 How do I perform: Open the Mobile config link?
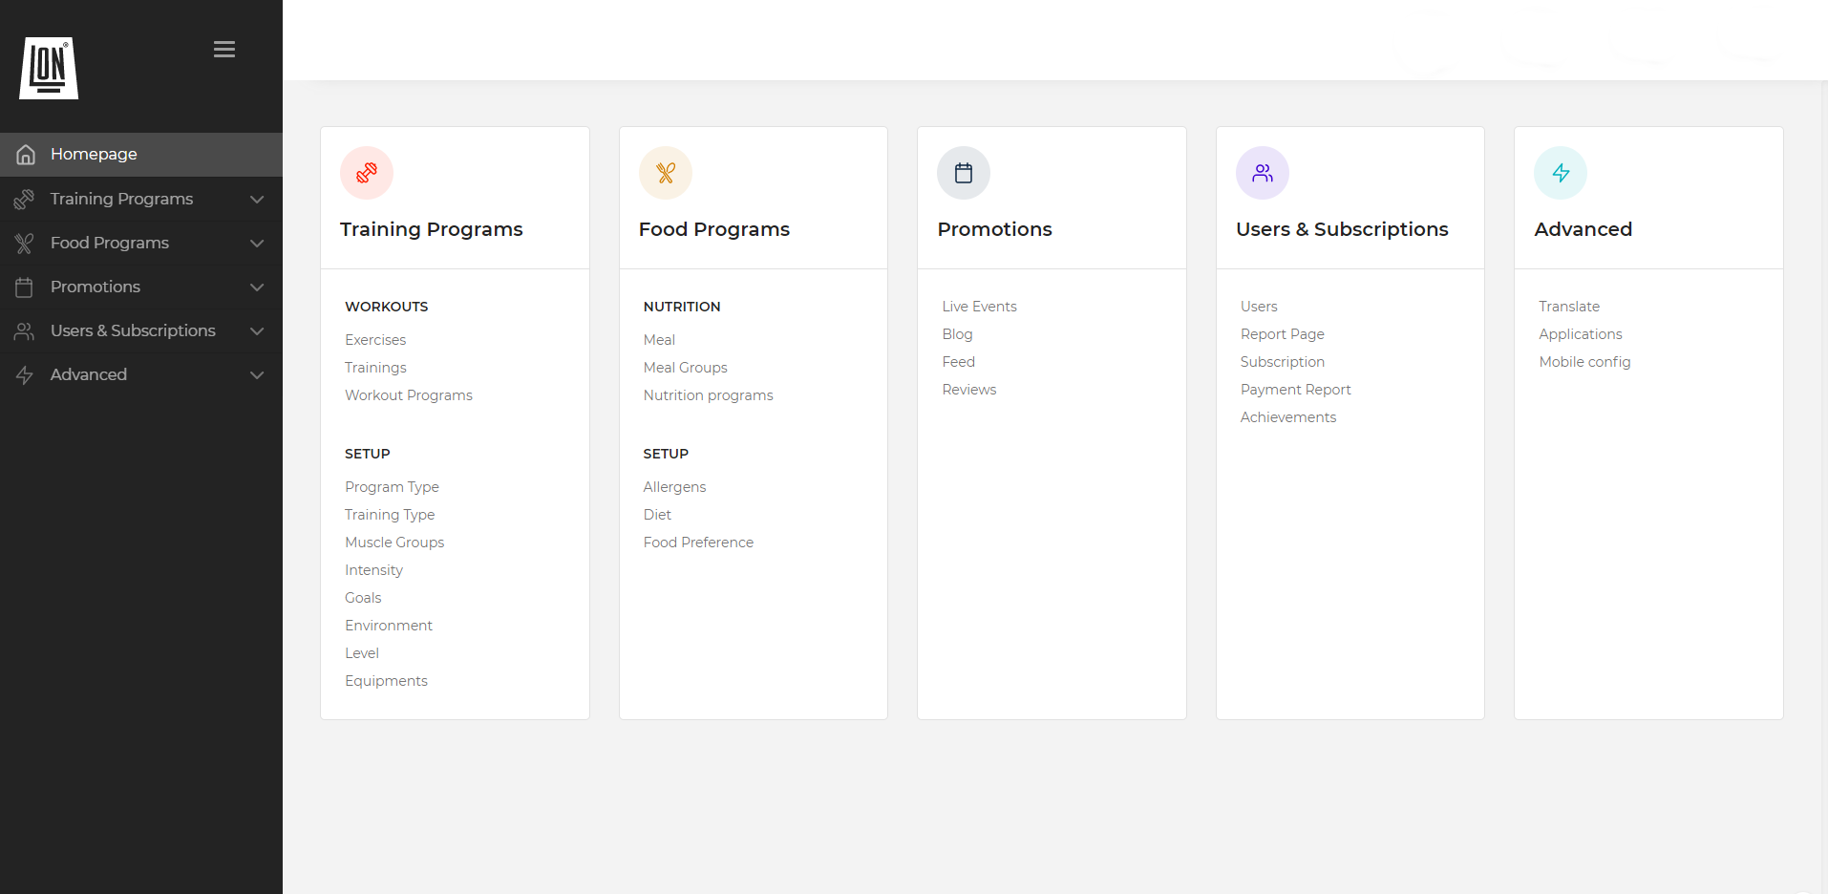pyautogui.click(x=1584, y=362)
